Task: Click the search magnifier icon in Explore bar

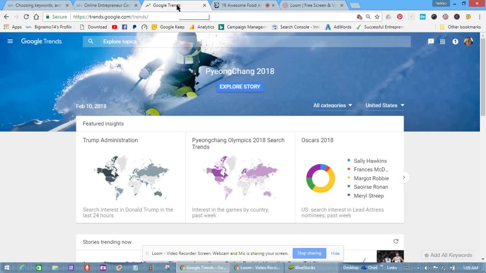Action: point(91,41)
